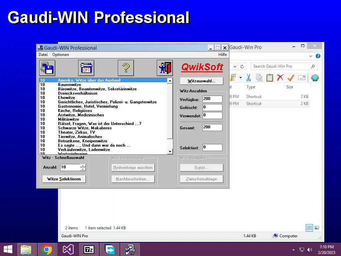This screenshot has height=256, width=341.
Task: Launch Chrome from the taskbar
Action: click(47, 249)
